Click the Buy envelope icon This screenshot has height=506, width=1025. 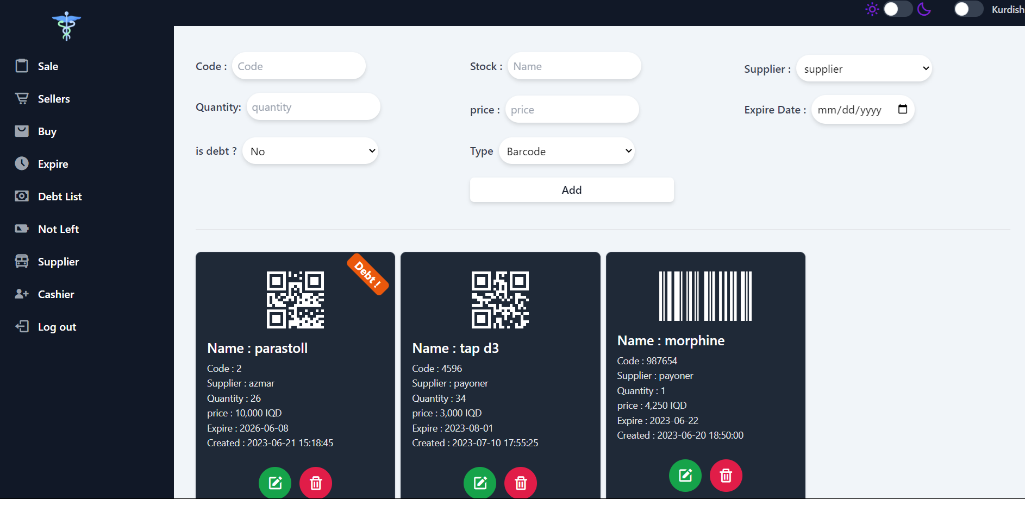coord(22,131)
